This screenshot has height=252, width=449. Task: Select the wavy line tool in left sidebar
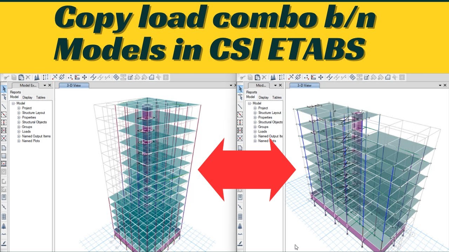[4, 235]
